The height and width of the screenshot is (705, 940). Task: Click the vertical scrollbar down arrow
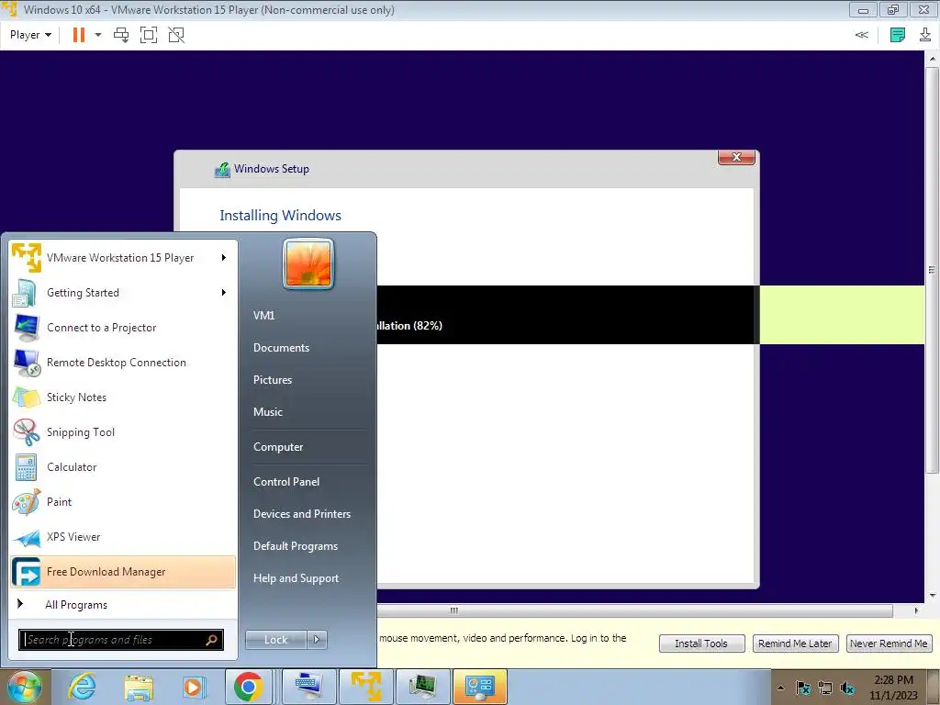tap(932, 596)
